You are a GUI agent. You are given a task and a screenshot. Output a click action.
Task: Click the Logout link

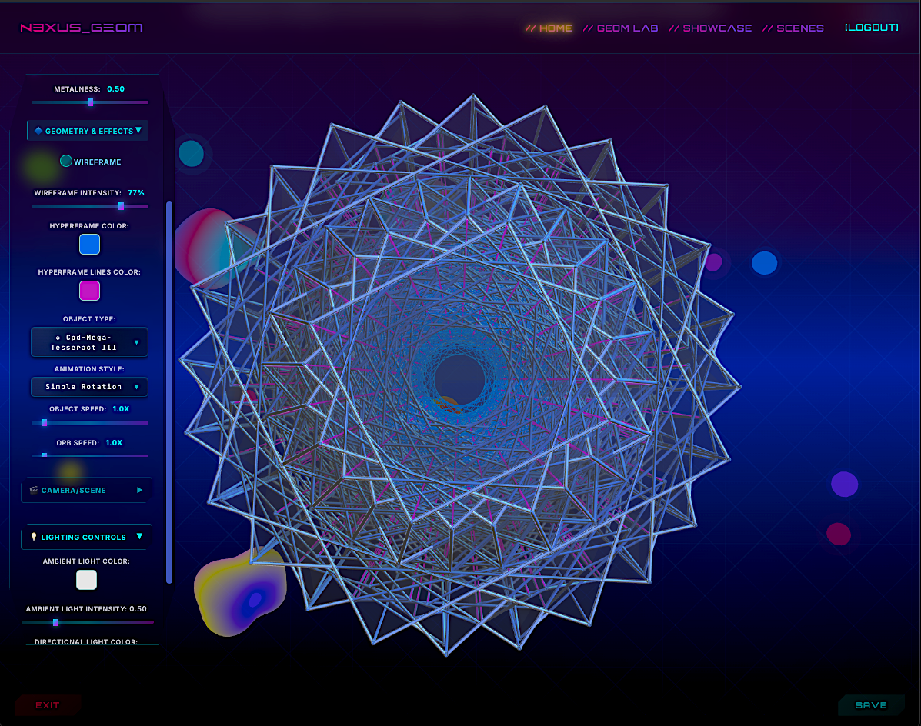(871, 28)
